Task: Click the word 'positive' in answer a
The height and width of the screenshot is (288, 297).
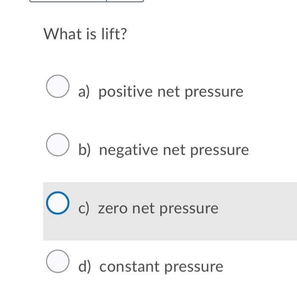Action: [126, 92]
